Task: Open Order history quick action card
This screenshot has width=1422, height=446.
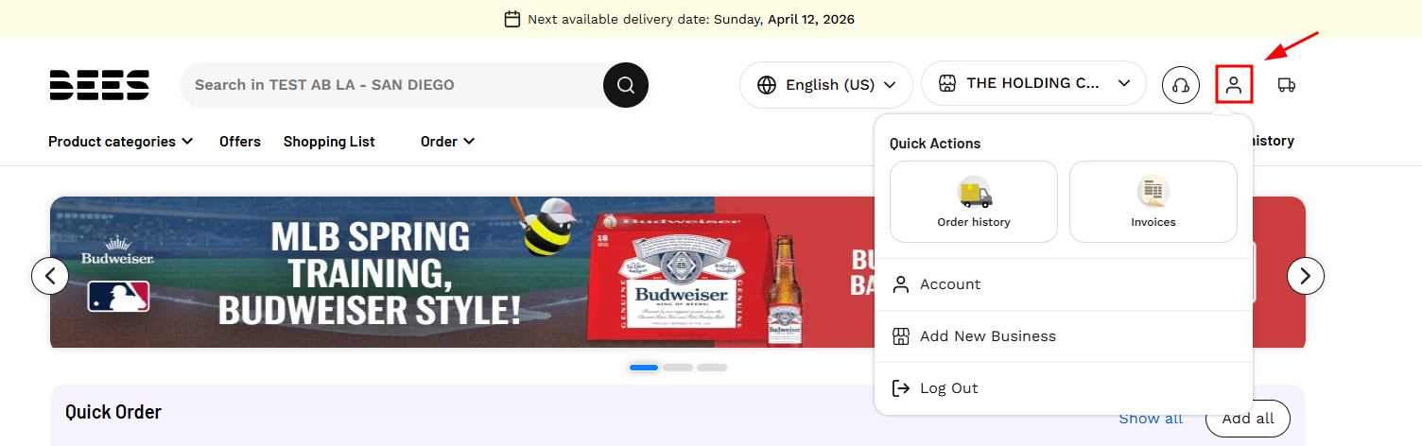Action: [x=974, y=201]
